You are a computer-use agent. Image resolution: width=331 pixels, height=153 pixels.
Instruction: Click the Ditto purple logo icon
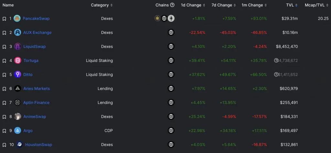pos(17,74)
